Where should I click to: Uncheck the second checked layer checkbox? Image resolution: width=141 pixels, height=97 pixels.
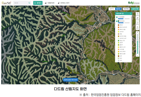(119, 21)
